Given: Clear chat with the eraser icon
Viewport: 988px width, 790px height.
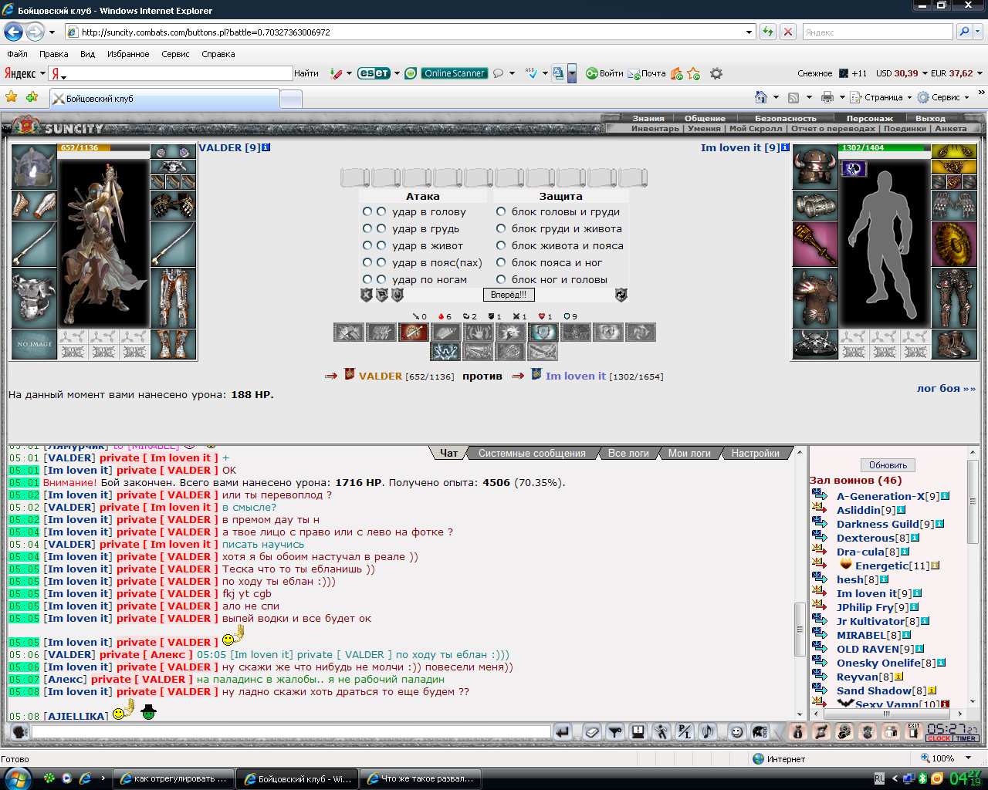Looking at the screenshot, I should (x=592, y=732).
